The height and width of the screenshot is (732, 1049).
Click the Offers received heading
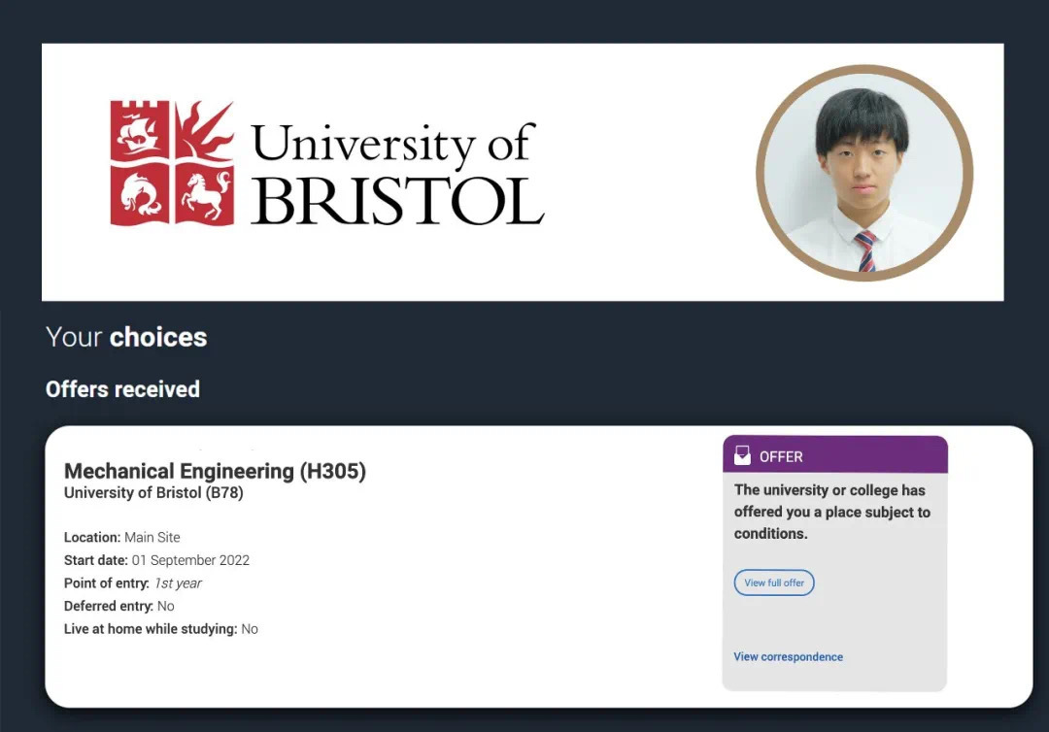[x=122, y=389]
